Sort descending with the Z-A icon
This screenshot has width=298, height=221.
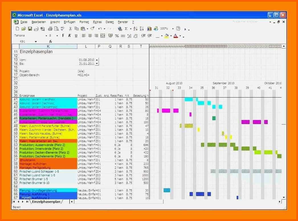(x=142, y=29)
